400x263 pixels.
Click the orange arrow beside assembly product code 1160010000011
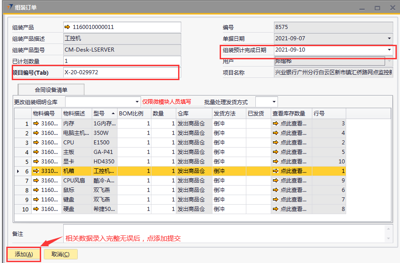pyautogui.click(x=68, y=27)
